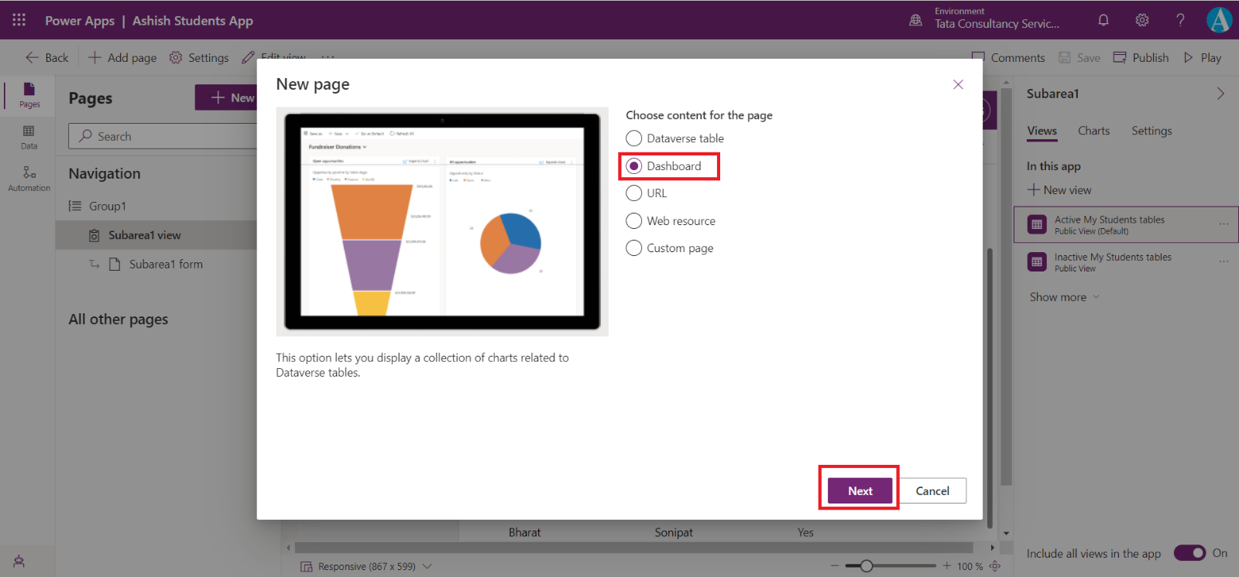
Task: Open the Responsive size dropdown
Action: (427, 566)
